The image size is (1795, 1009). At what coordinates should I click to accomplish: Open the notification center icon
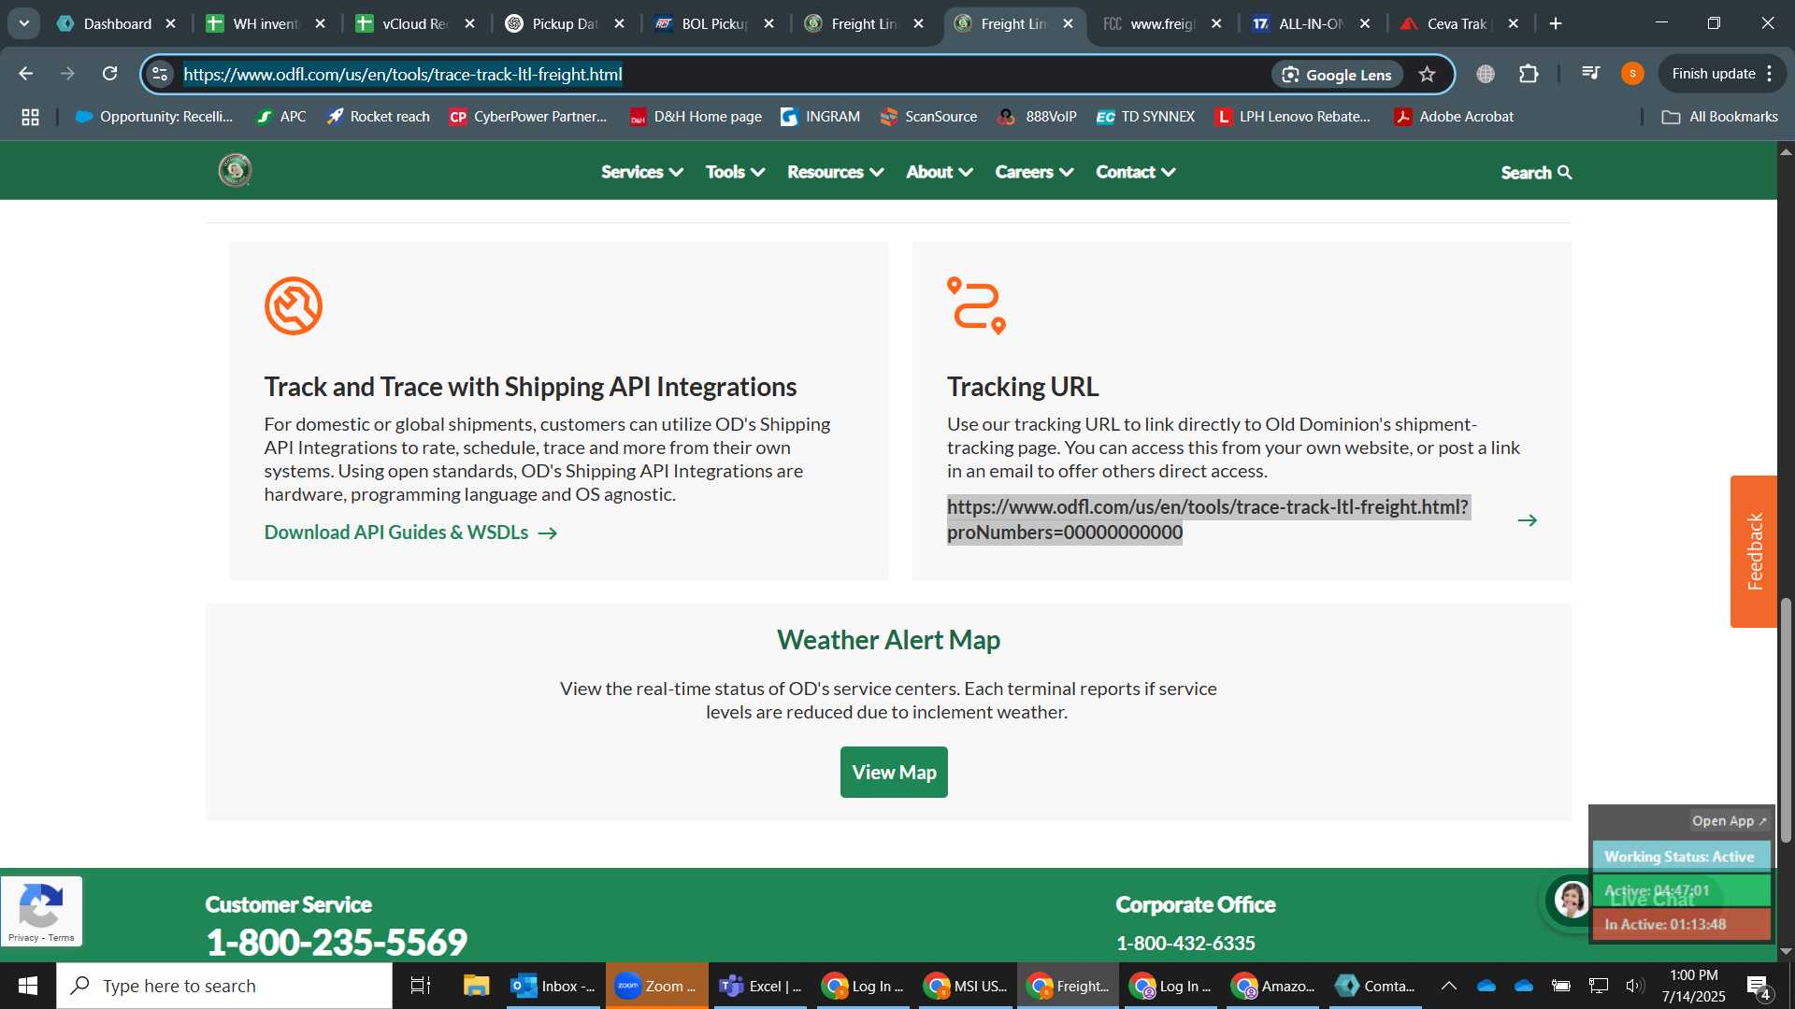pos(1758,986)
